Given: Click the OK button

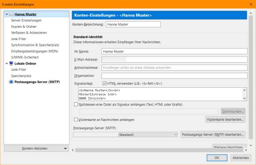Looking at the screenshot, I should tap(217, 158).
